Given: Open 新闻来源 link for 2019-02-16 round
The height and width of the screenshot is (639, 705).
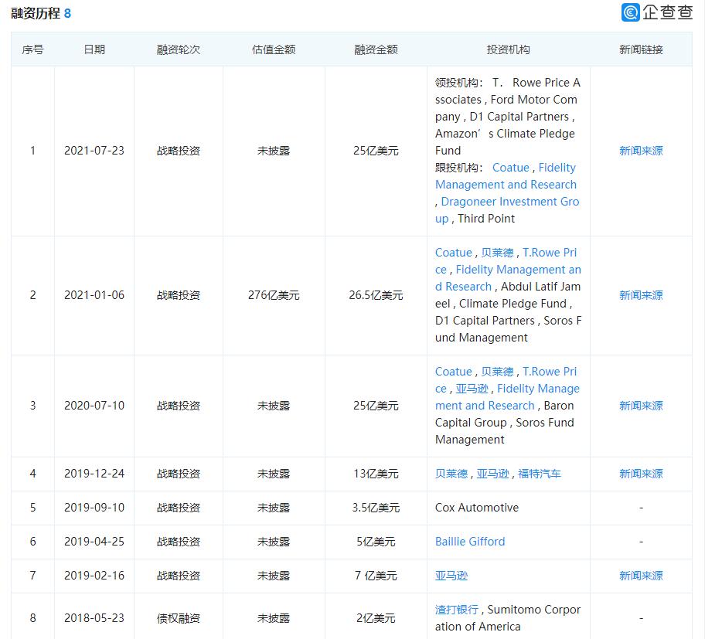Looking at the screenshot, I should tap(641, 576).
